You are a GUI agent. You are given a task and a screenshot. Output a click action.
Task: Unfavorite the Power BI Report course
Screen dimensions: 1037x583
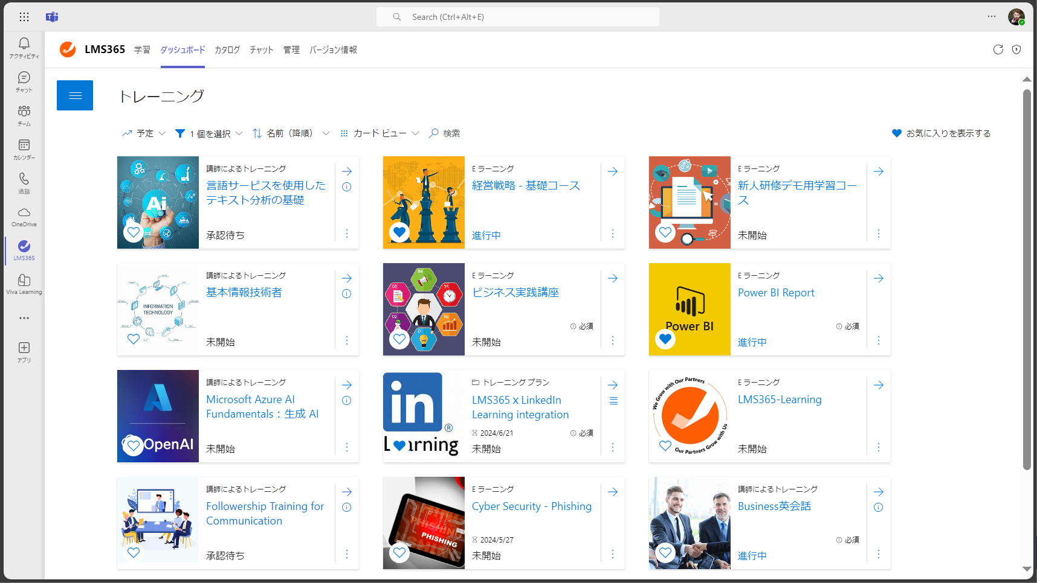[665, 339]
